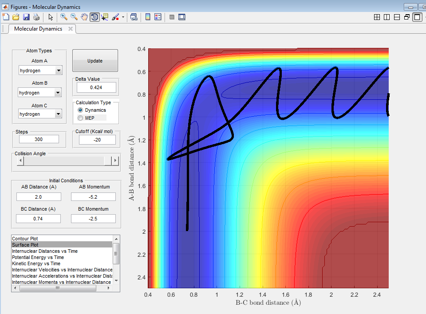Toggle the Rotate 3D tool
Screen dimensions: 426x314
pyautogui.click(x=95, y=17)
